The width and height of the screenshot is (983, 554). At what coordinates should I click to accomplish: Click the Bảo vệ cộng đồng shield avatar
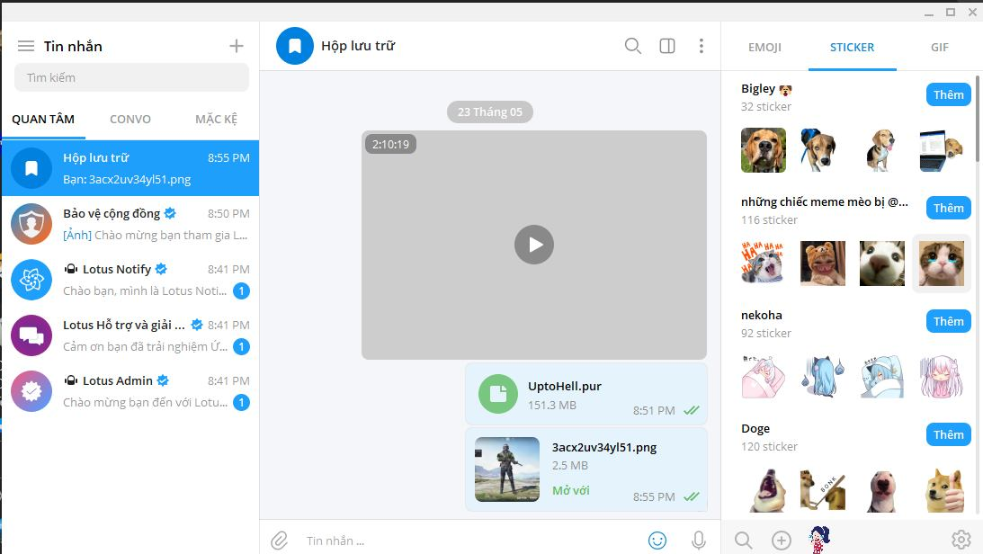31,224
